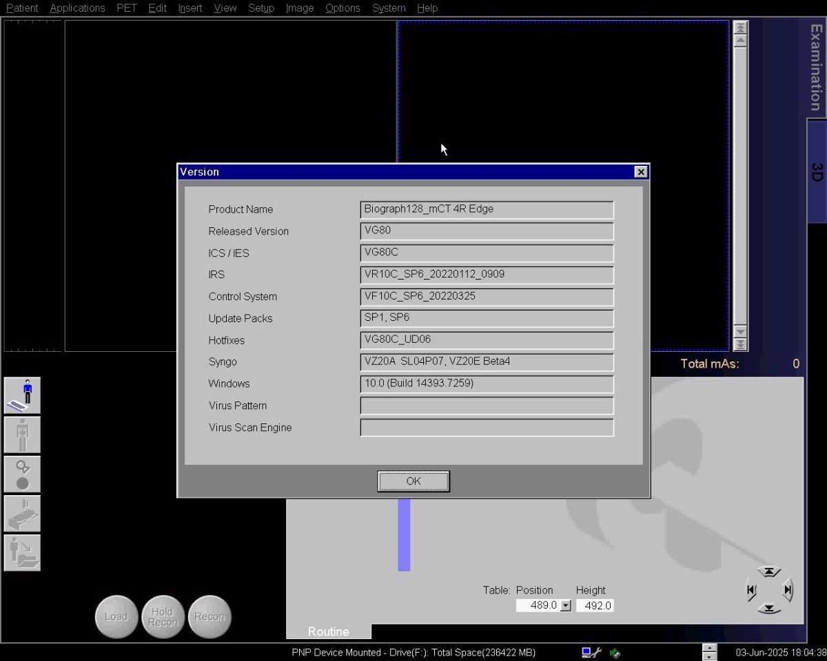Click the Syngo version field

(x=487, y=362)
